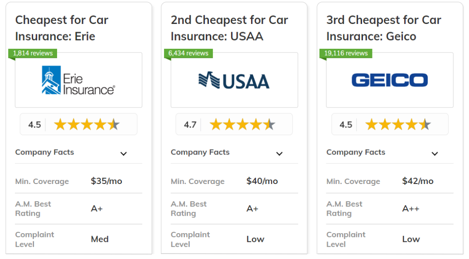
Task: Click the USAA logo
Action: point(234,80)
